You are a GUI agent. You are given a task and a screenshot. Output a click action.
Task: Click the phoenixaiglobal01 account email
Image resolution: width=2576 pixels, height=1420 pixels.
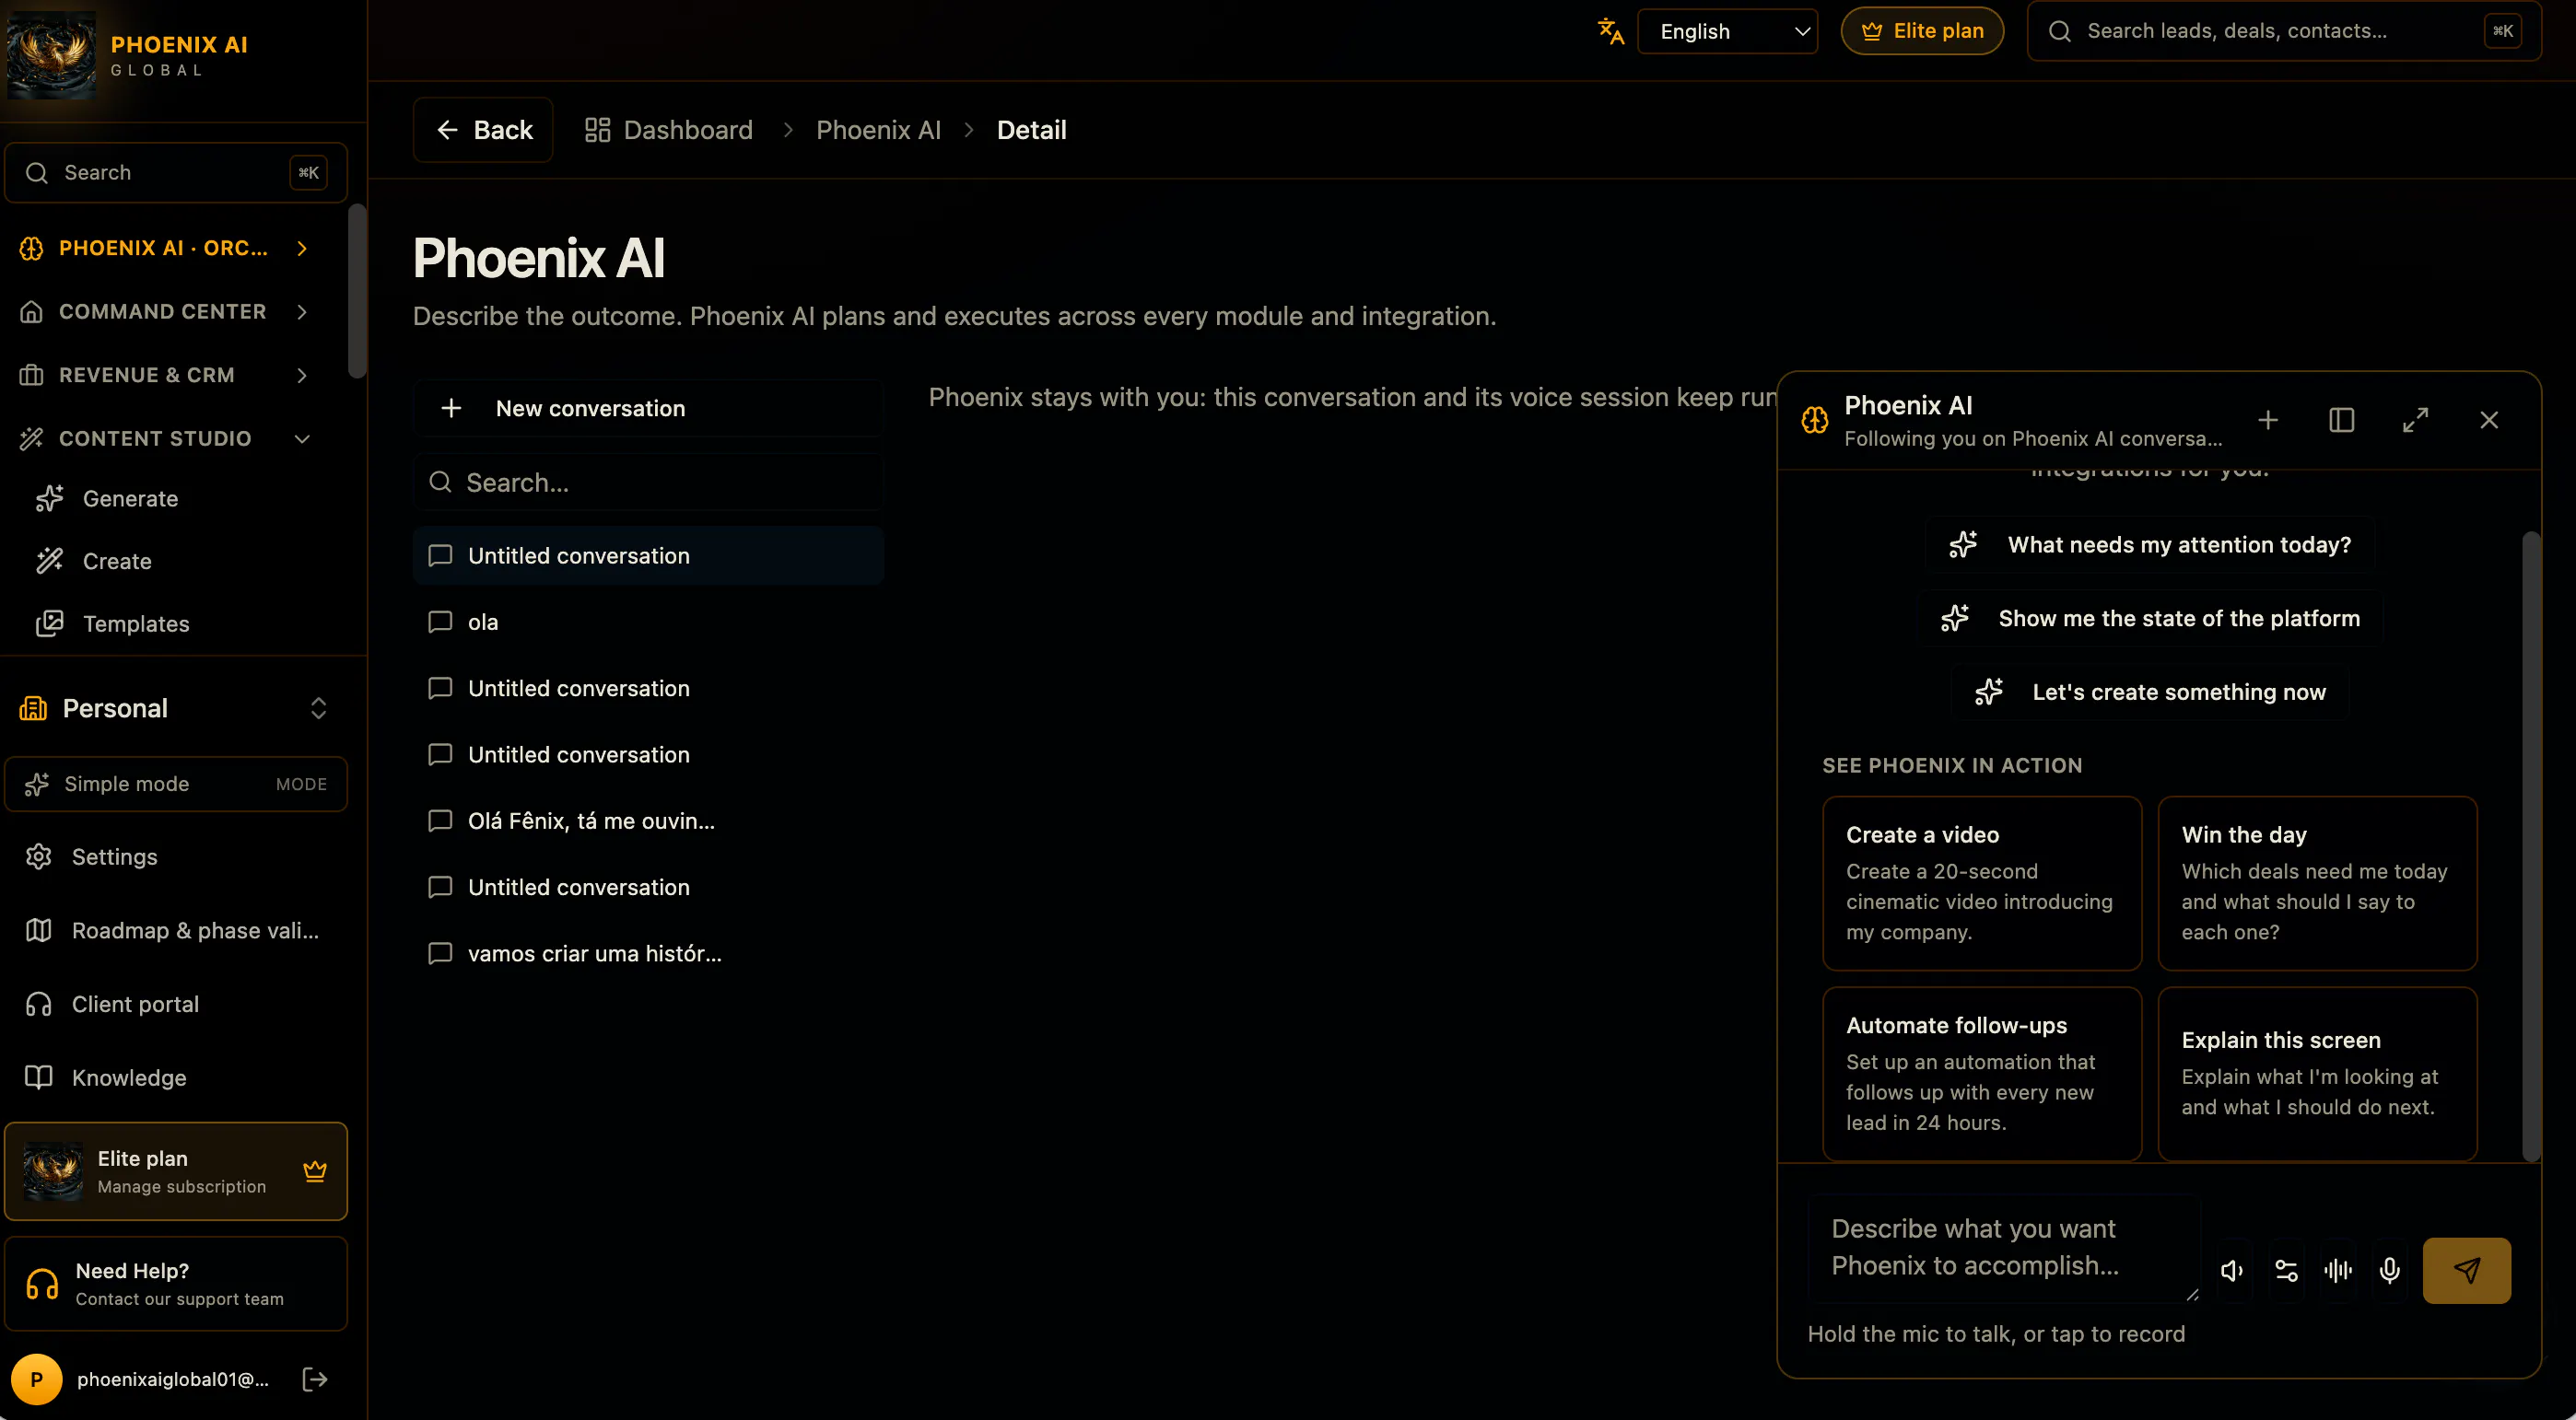point(173,1379)
